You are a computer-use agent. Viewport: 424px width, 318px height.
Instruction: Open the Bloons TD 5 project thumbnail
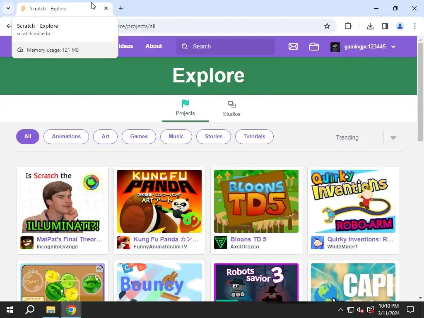(256, 201)
